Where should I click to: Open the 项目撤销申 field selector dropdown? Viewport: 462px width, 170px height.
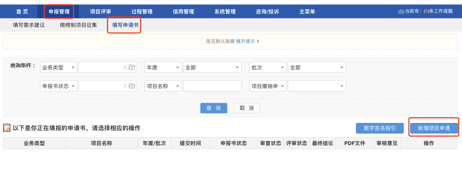[268, 86]
